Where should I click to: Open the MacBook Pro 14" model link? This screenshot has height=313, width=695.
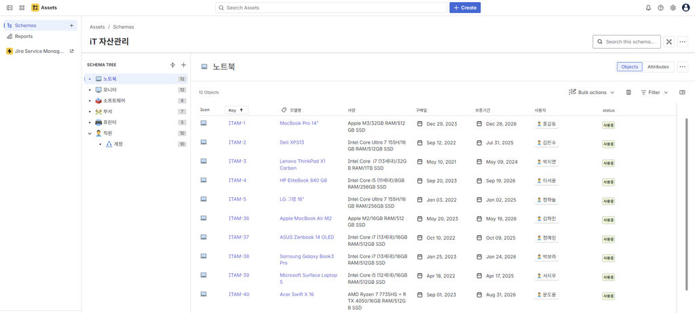pyautogui.click(x=299, y=123)
